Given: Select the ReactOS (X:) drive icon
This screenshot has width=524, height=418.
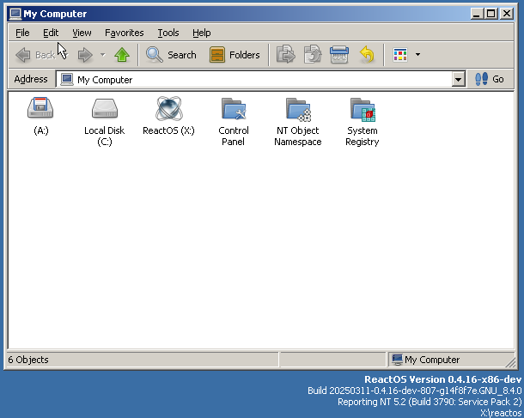Looking at the screenshot, I should tap(168, 108).
